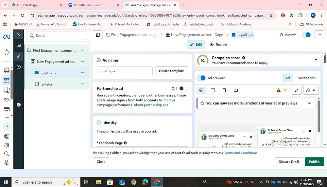Viewport: 327px width, 187px height.
Task: Switch to Review tab
Action: (x=218, y=45)
